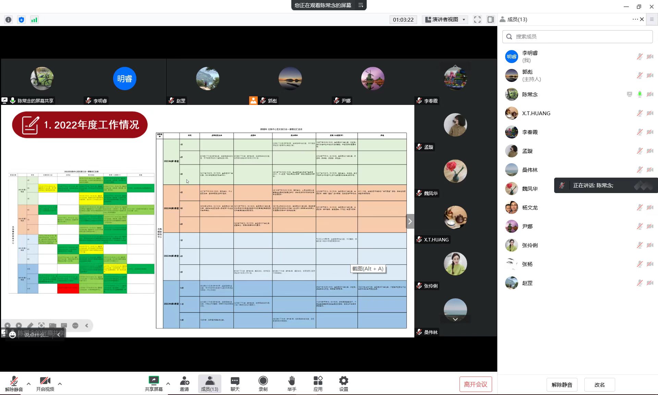
Task: Click the blue security shield icon
Action: (21, 20)
